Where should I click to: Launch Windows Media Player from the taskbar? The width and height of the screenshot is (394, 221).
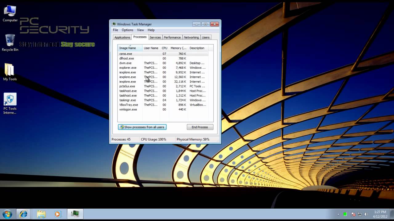pyautogui.click(x=58, y=214)
